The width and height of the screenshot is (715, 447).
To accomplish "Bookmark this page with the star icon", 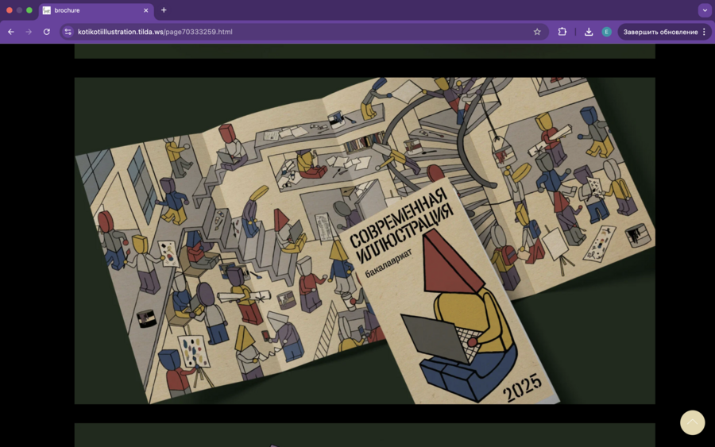I will tap(537, 32).
